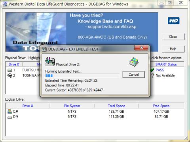Click the Estimated Time Remaining 05:24:22 text
190x142 pixels.
pyautogui.click(x=71, y=80)
